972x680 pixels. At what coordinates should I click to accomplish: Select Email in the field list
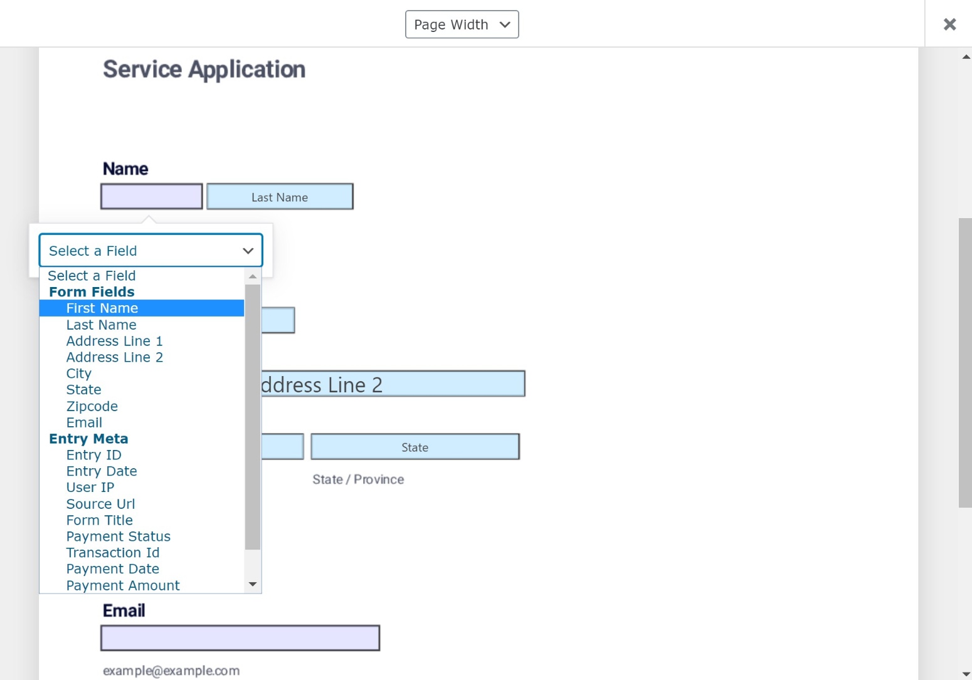pos(84,422)
